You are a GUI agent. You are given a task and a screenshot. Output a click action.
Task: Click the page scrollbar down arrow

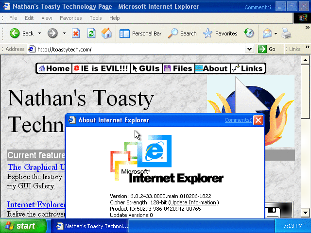(x=305, y=213)
